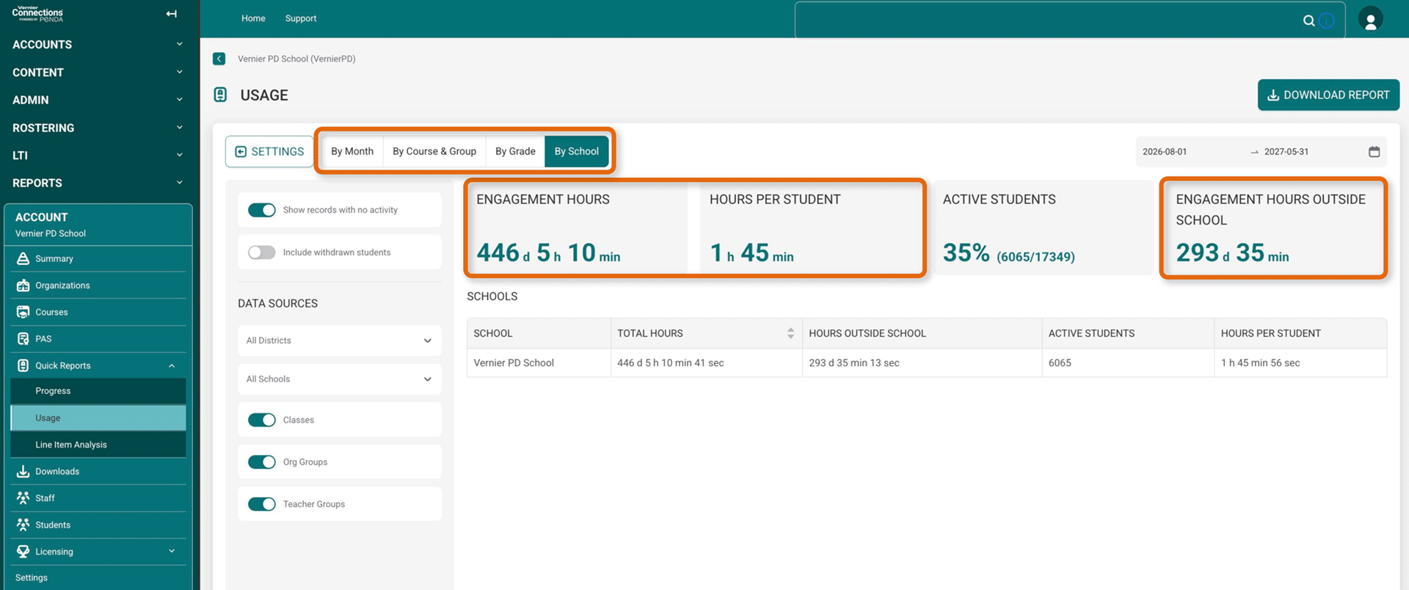Click the Usage page heading icon
Image resolution: width=1409 pixels, height=590 pixels.
[220, 95]
